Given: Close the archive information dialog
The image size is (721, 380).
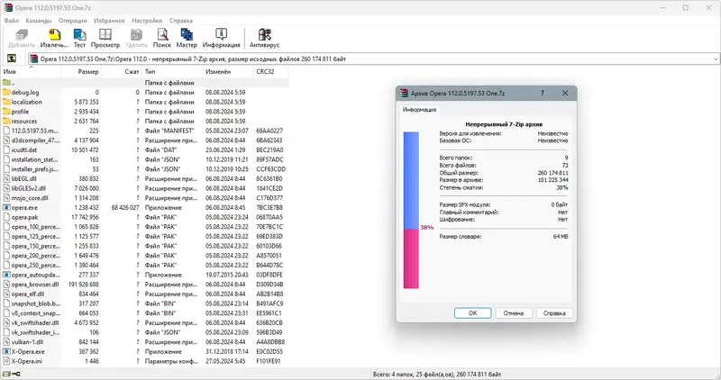Looking at the screenshot, I should click(x=565, y=93).
